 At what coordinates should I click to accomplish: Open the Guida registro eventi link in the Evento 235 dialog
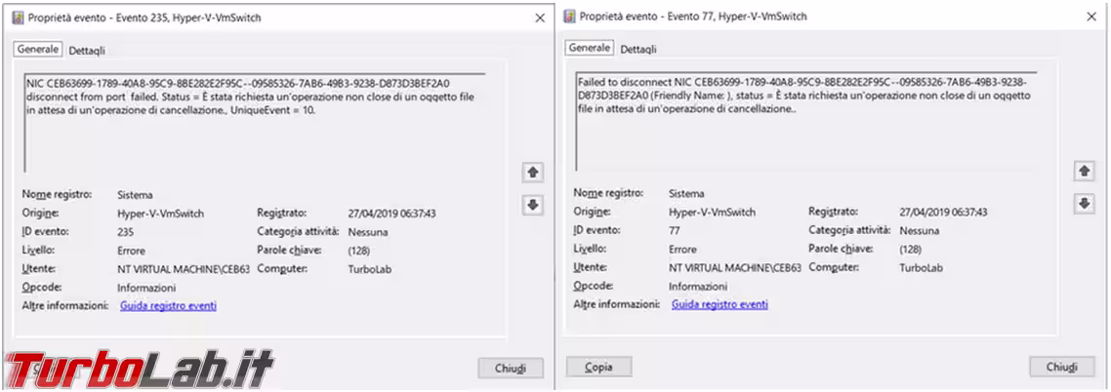168,306
